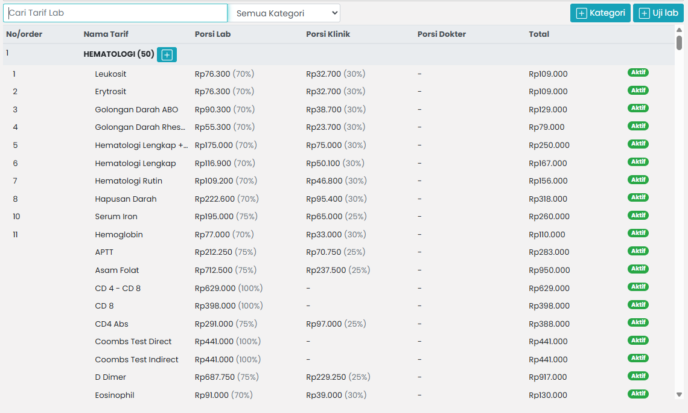This screenshot has height=413, width=688.
Task: Click the plus icon beside HEMATOLOGI (50)
Action: [166, 54]
